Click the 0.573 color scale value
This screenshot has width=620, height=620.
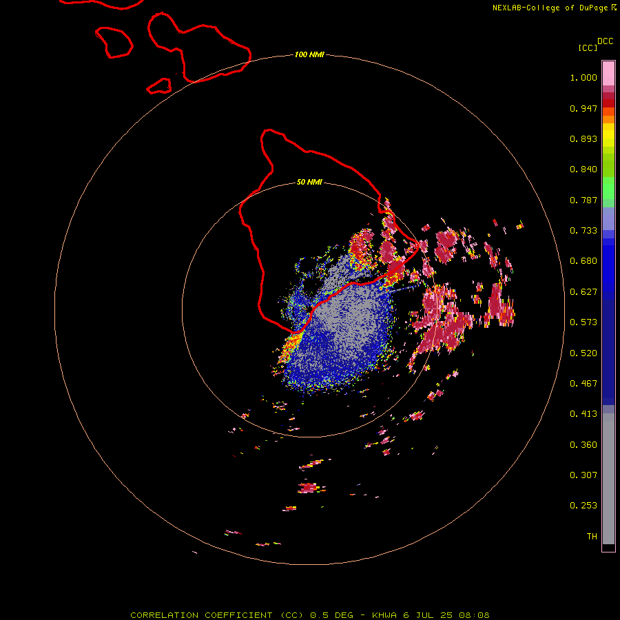click(x=583, y=322)
